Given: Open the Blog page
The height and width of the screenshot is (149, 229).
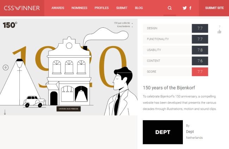Looking at the screenshot, I should [139, 8].
